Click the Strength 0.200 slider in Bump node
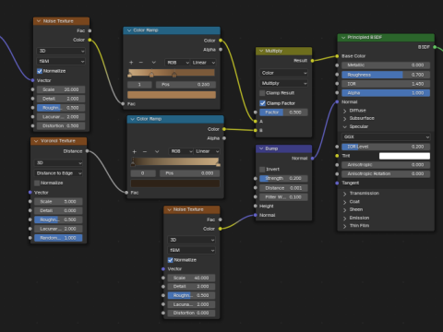443x332 pixels. tap(283, 179)
